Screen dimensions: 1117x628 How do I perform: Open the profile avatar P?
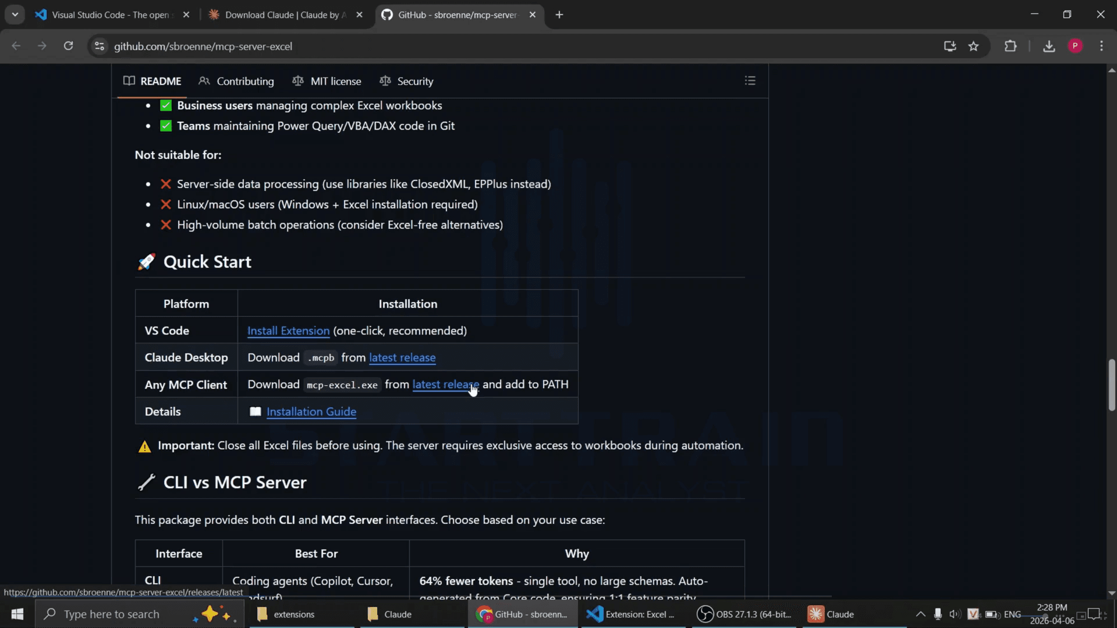coord(1075,46)
